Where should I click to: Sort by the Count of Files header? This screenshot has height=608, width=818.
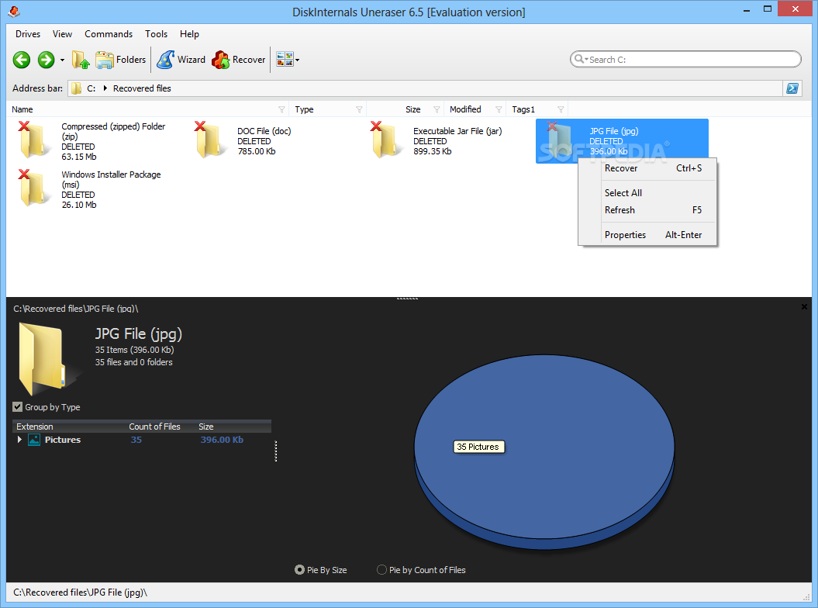[x=154, y=427]
